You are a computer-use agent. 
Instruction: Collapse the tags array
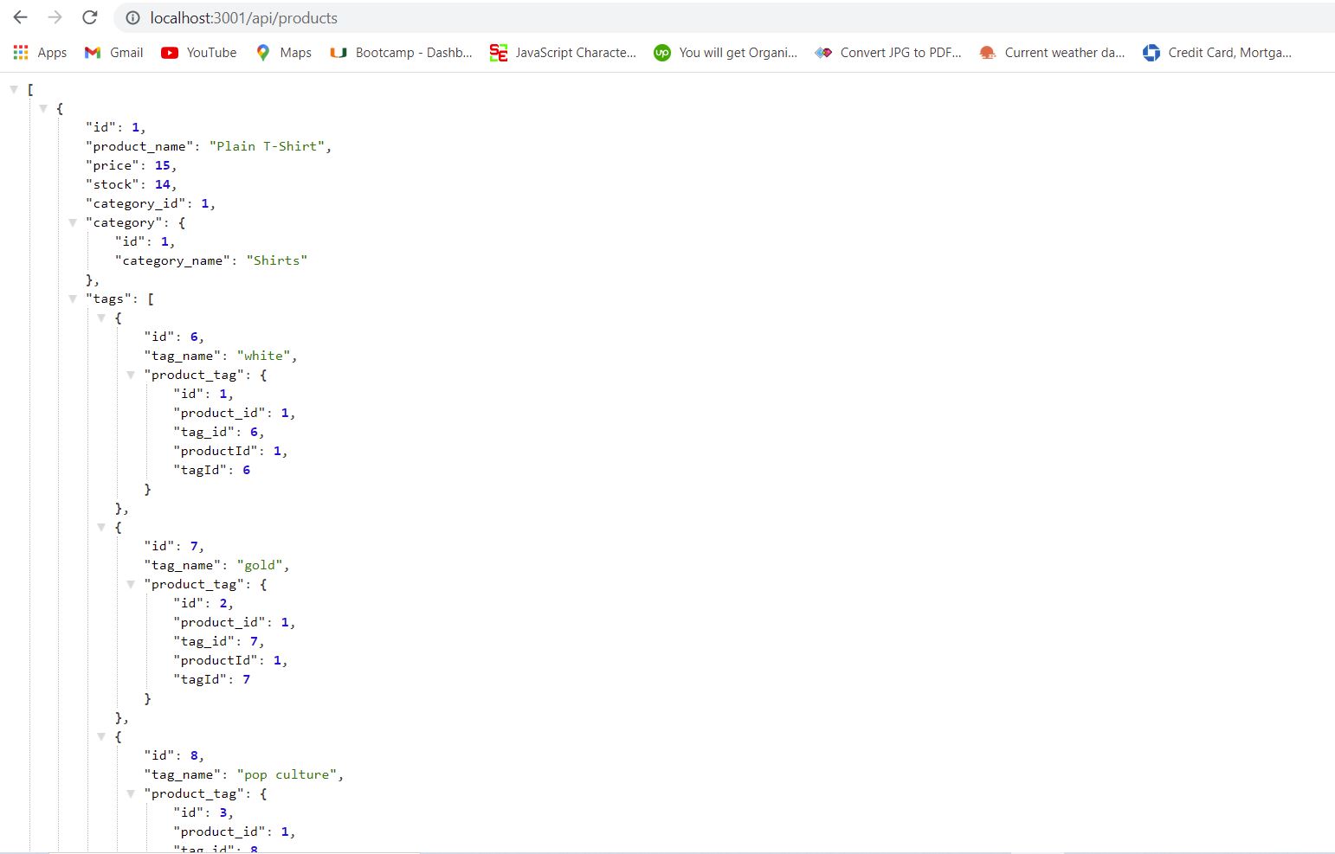click(x=73, y=299)
